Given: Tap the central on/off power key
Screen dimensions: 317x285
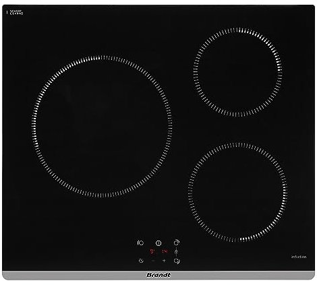Looking at the screenshot, I should coord(158,243).
